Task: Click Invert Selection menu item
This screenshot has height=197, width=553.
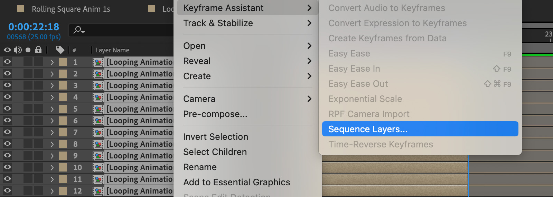Action: (216, 137)
